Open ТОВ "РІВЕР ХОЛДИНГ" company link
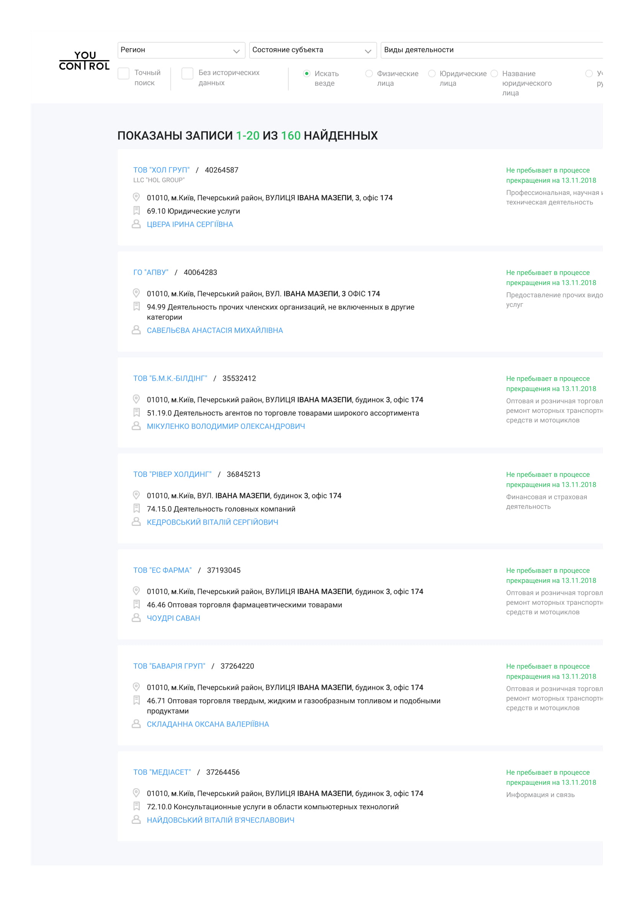Viewport: 634px width, 897px height. click(x=172, y=474)
